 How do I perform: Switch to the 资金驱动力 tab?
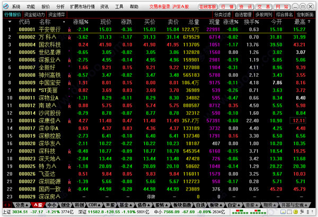34,15
